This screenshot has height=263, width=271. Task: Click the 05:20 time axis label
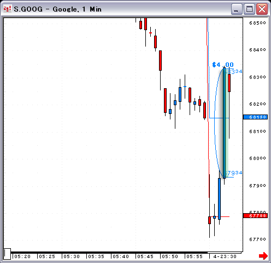pyautogui.click(x=22, y=256)
